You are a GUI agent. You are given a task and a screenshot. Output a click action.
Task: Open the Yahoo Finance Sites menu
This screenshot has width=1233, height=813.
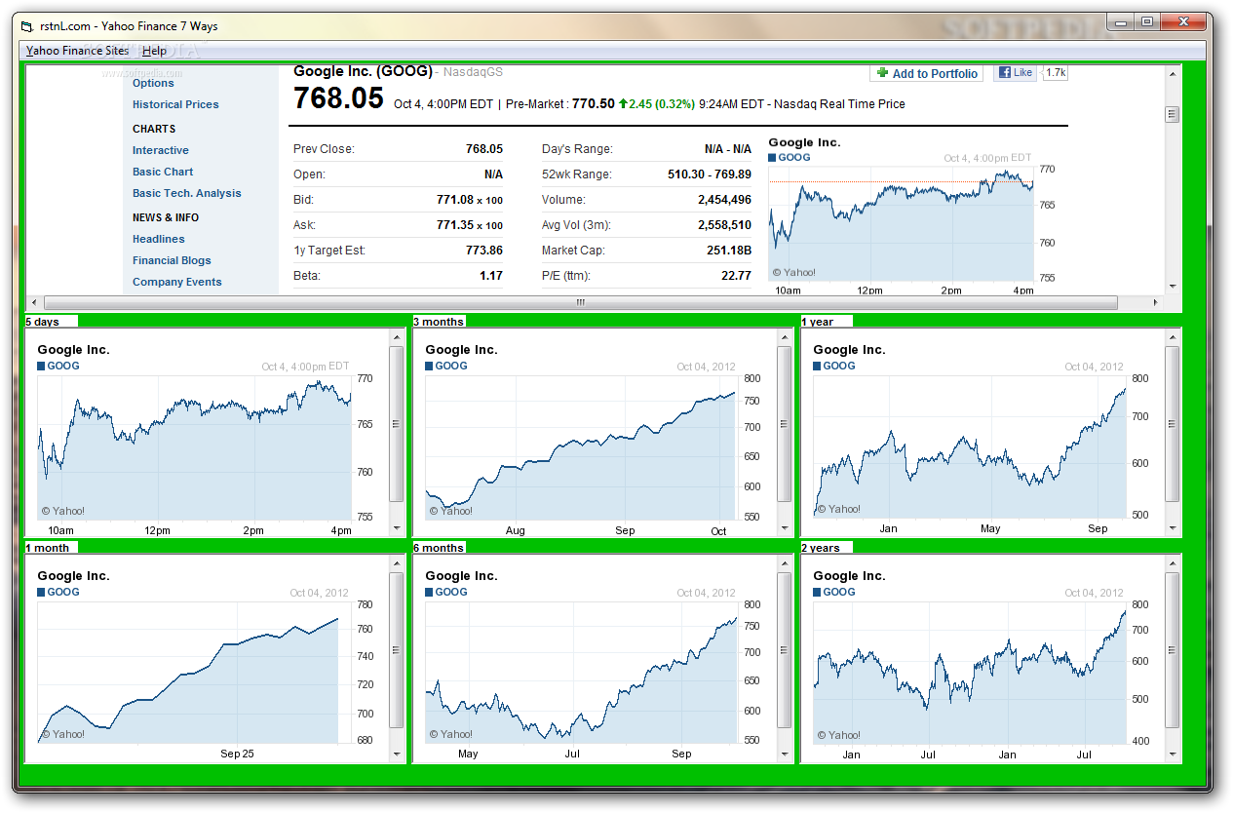(79, 51)
